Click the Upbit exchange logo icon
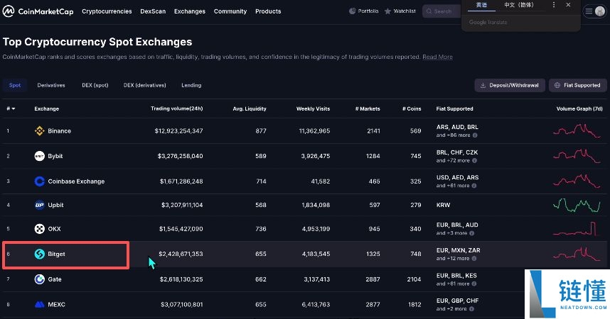Viewport: 610px width, 319px height. tap(39, 205)
